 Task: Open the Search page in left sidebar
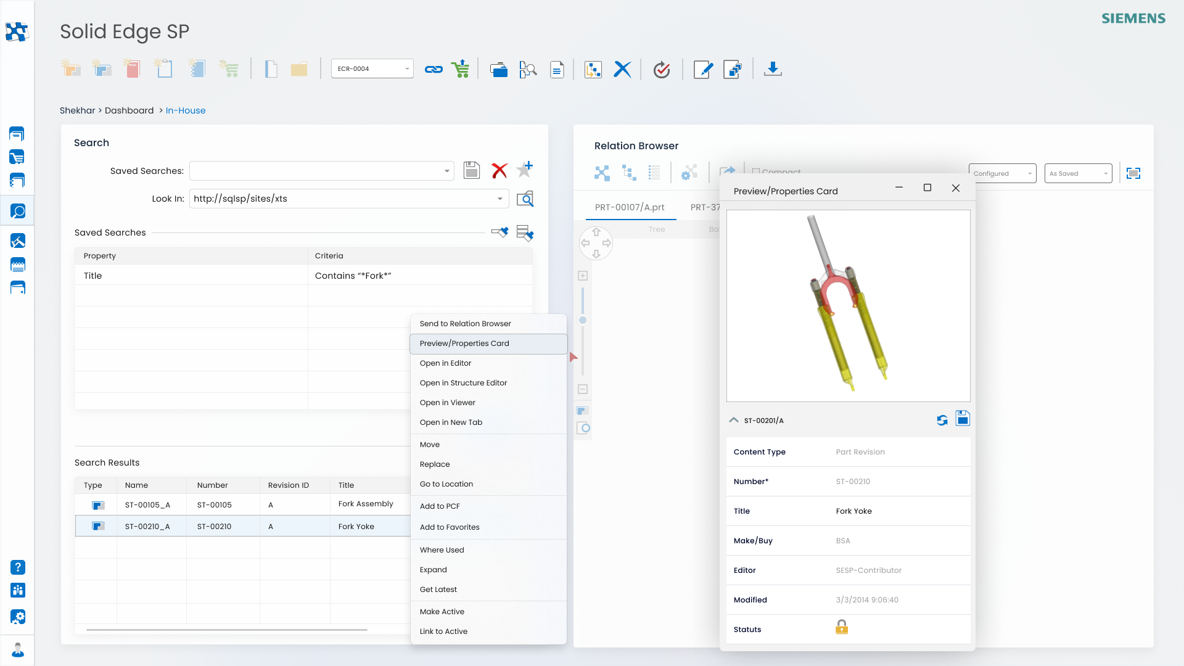pyautogui.click(x=17, y=212)
